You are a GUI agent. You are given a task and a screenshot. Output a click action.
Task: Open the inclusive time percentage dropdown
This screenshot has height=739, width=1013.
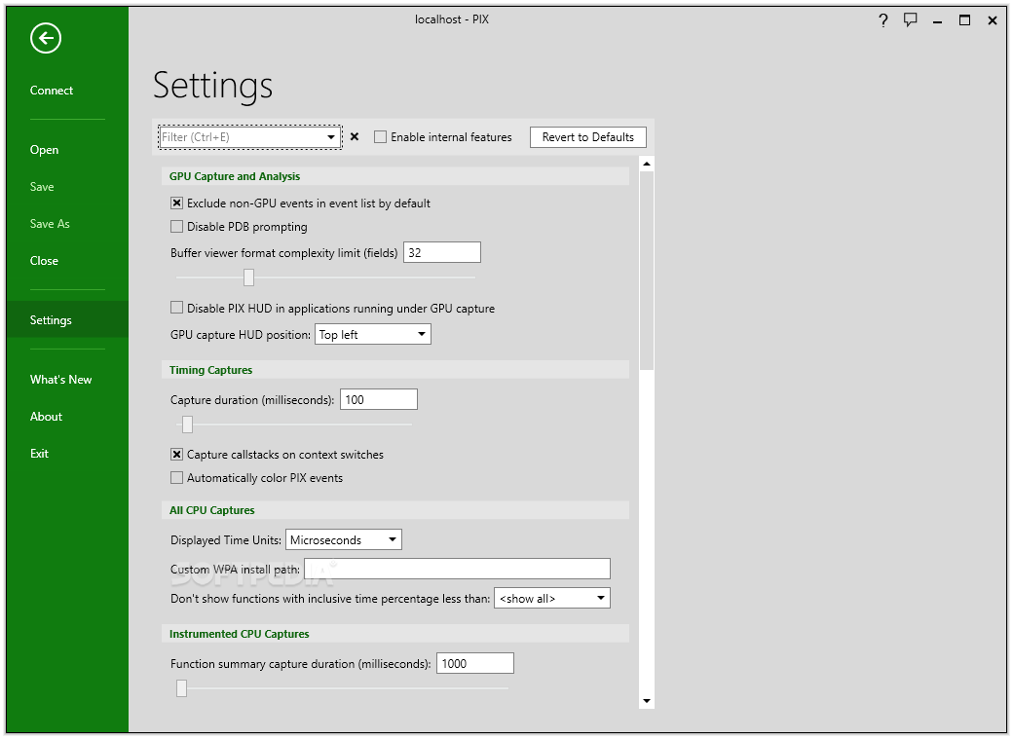pyautogui.click(x=551, y=598)
